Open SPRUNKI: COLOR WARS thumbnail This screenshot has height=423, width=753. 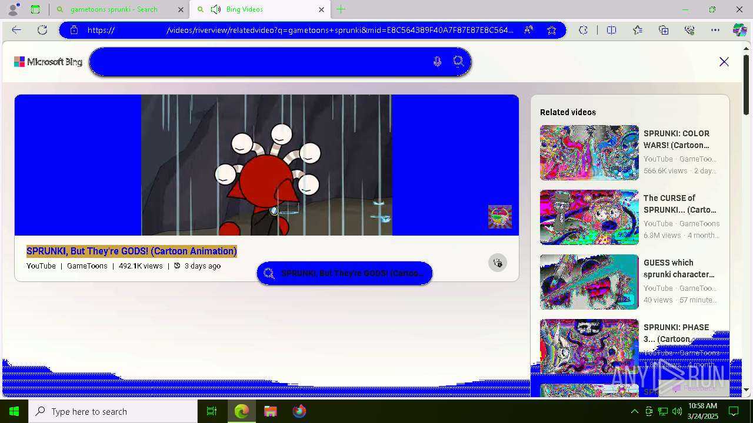[x=589, y=153]
